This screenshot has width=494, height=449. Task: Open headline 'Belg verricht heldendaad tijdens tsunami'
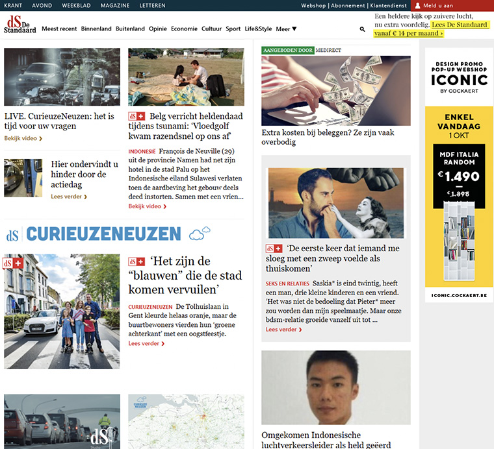click(186, 126)
